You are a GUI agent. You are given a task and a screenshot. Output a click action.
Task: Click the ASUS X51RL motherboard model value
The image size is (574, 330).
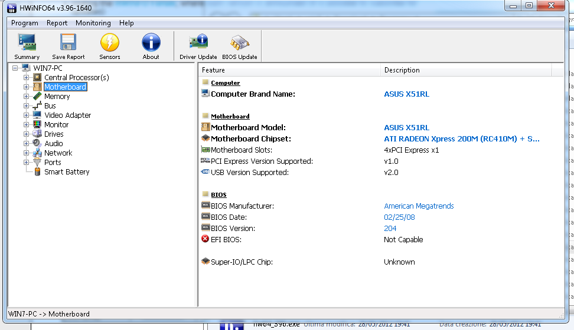point(406,127)
